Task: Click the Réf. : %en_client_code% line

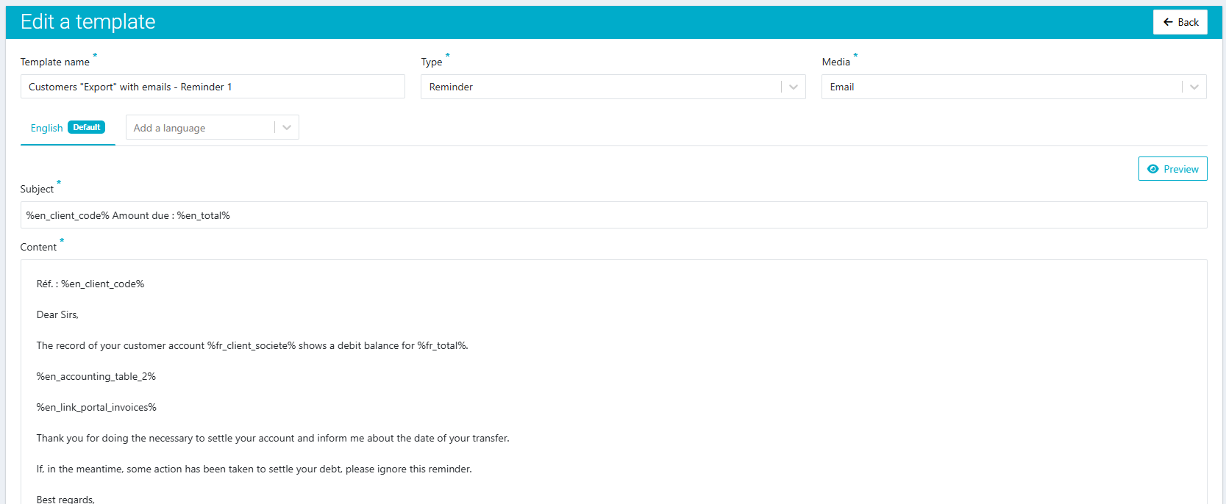Action: click(x=90, y=284)
